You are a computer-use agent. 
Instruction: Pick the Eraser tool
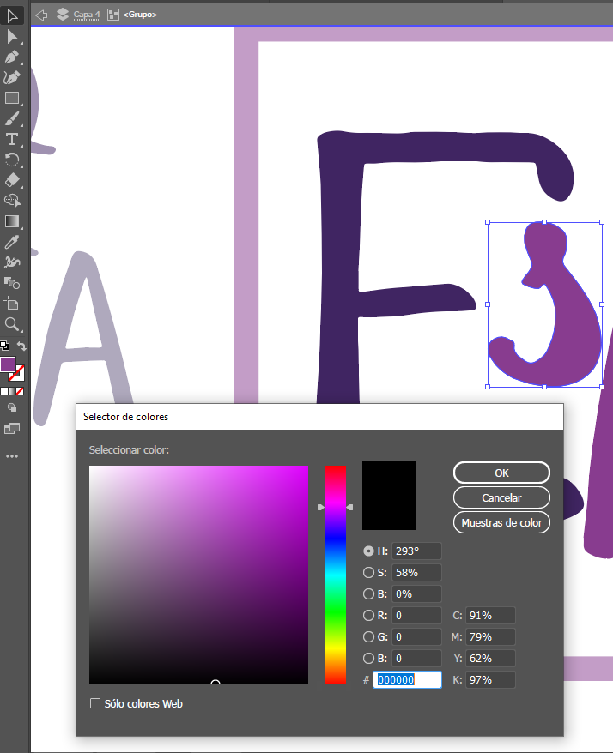[x=12, y=180]
